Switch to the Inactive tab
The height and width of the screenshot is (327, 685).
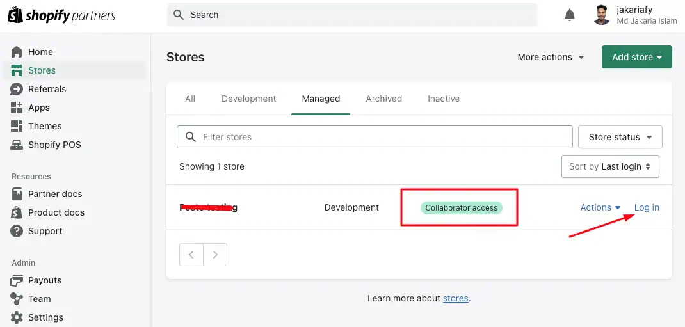[444, 99]
